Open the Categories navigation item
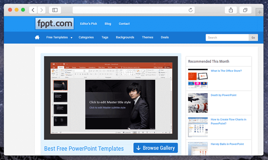The height and width of the screenshot is (160, 268). click(x=86, y=37)
